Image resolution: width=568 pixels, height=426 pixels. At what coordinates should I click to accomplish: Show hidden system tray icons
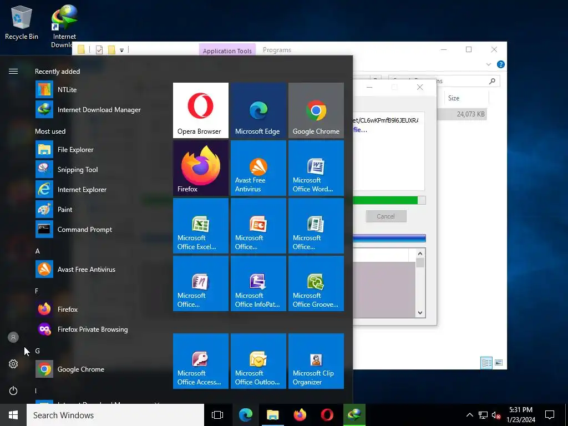(469, 415)
